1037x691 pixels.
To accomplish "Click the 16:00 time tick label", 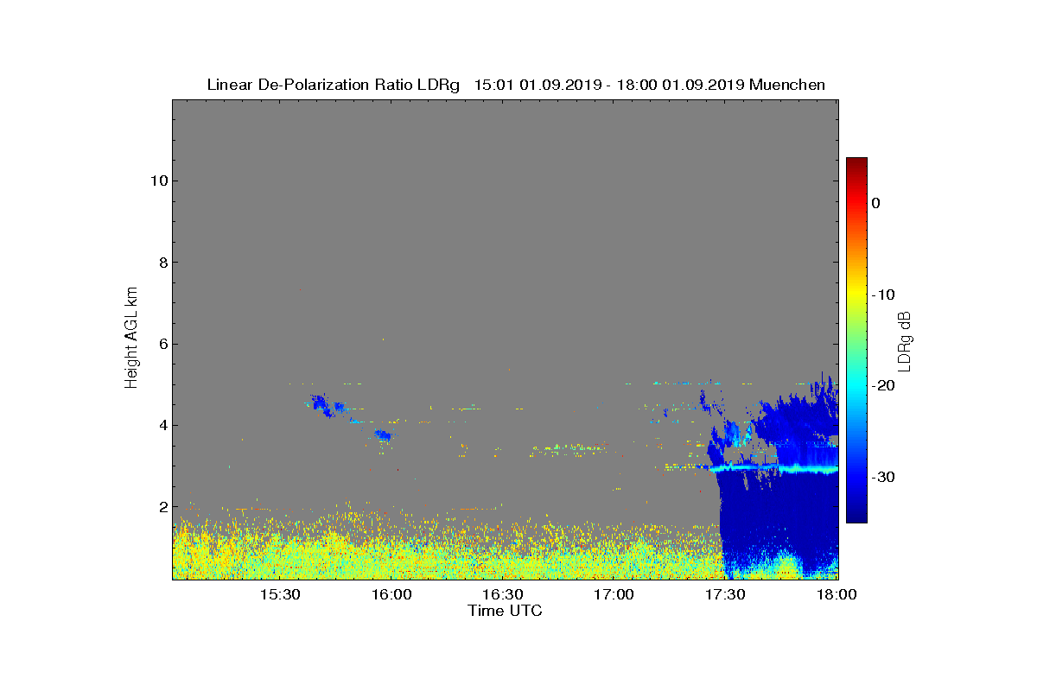I will tap(391, 595).
